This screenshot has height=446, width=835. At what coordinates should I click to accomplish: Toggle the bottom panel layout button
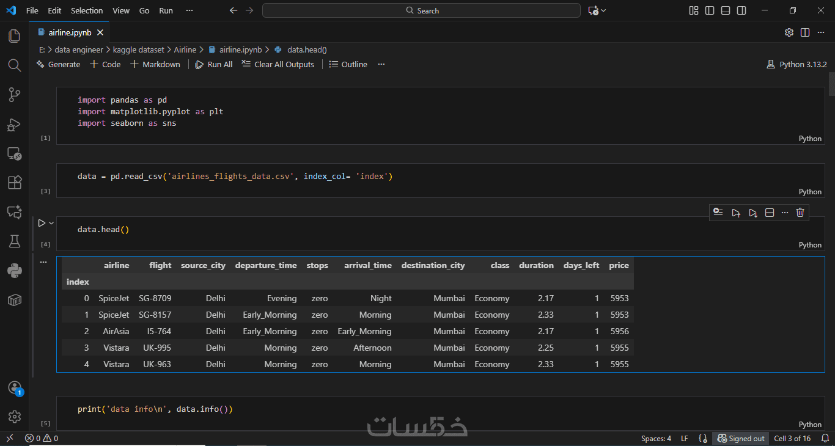point(725,10)
